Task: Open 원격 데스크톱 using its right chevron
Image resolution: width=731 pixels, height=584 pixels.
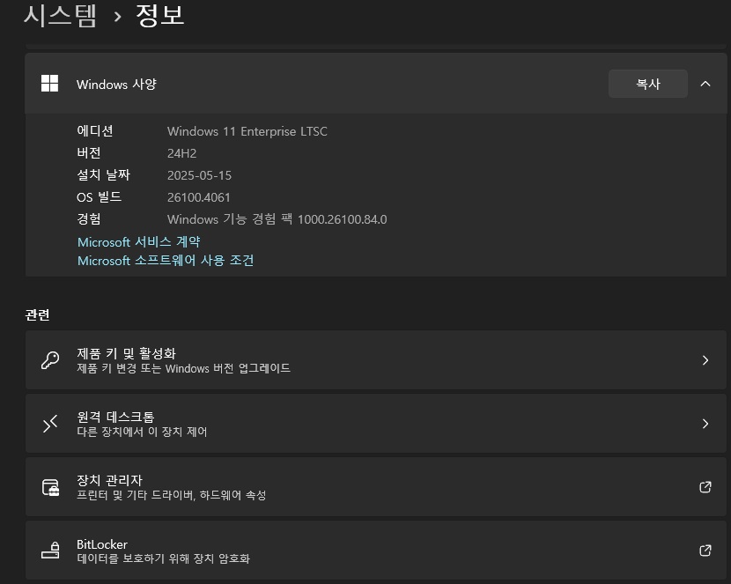Action: click(x=705, y=424)
